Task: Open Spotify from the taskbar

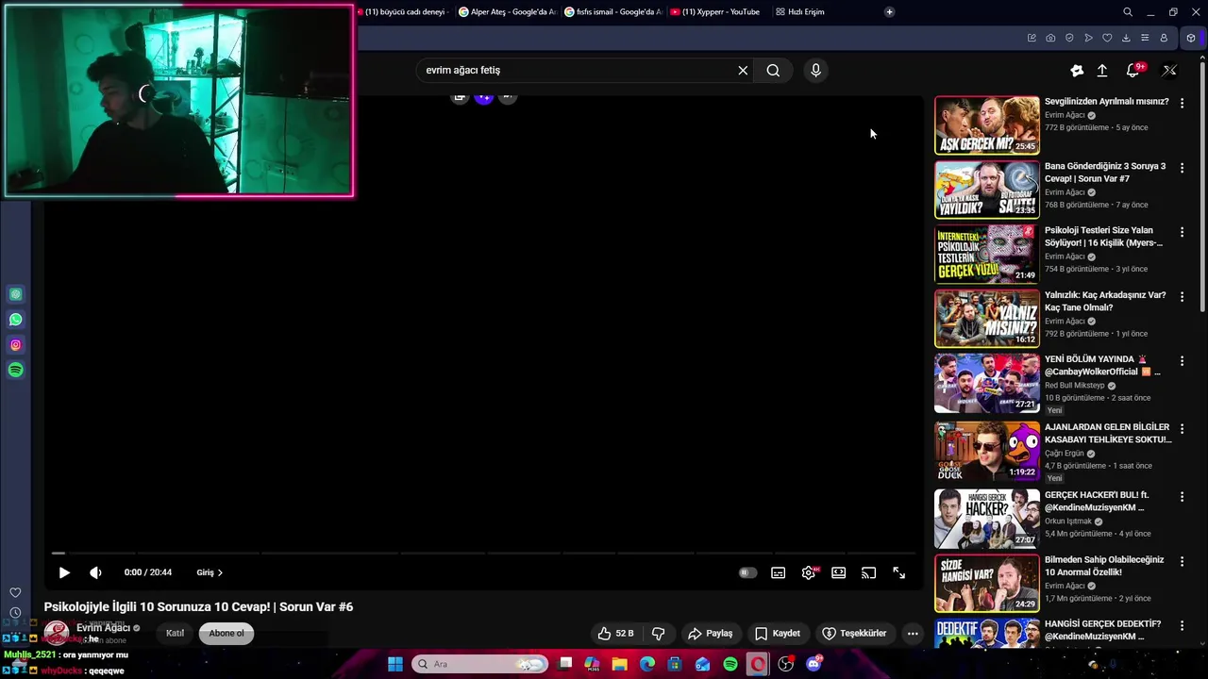Action: 730,664
